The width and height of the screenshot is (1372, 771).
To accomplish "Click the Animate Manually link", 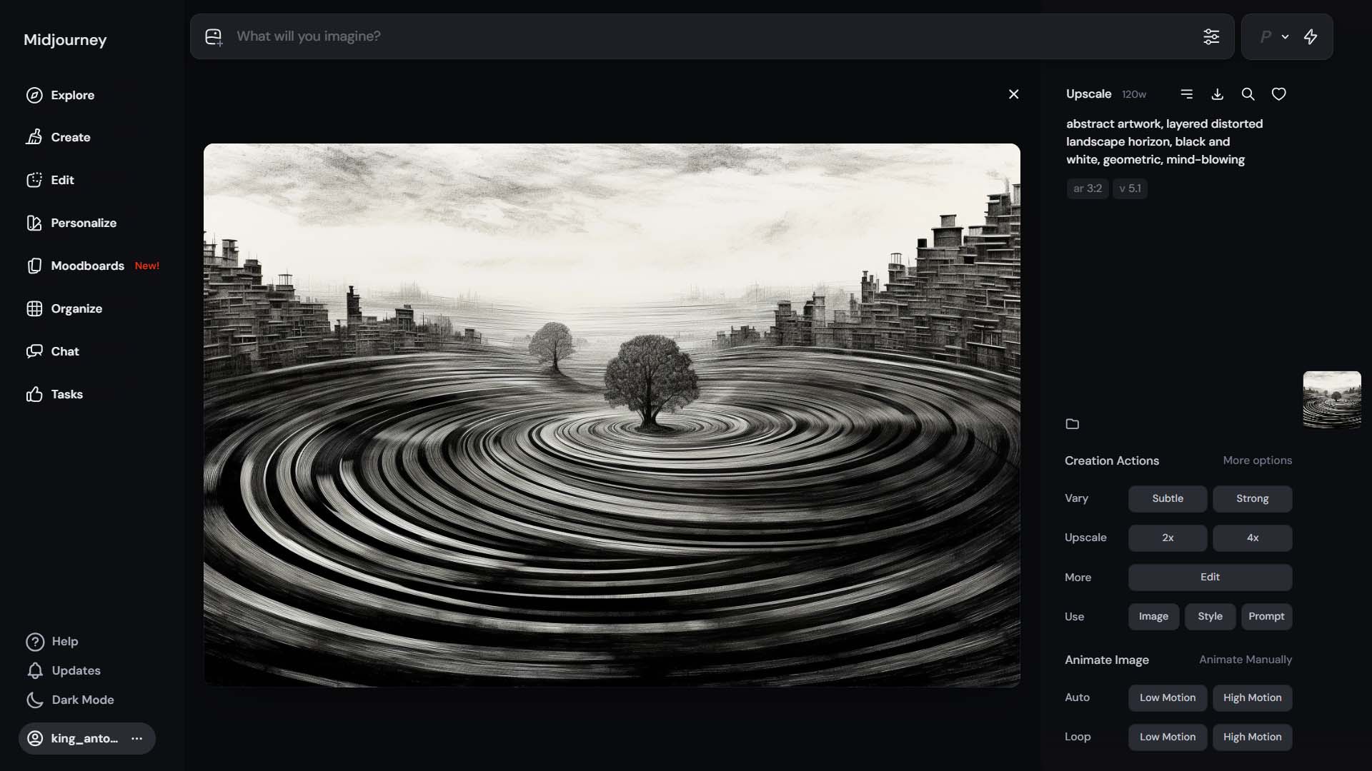I will click(x=1246, y=660).
